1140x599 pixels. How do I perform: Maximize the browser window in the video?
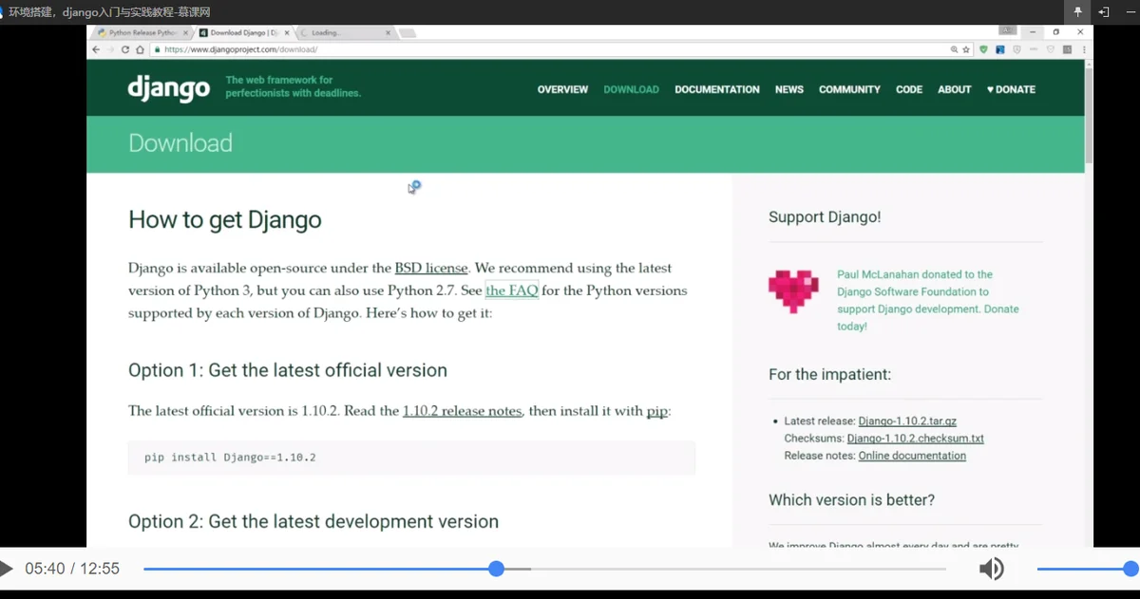1056,32
